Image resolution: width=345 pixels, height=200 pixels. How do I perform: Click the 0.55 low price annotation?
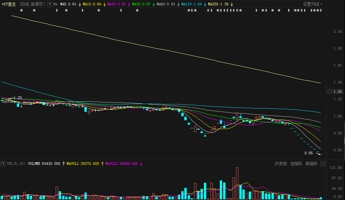[309, 153]
